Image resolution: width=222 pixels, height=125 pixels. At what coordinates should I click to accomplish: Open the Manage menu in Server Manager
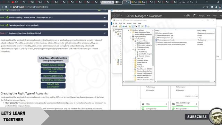201,16
